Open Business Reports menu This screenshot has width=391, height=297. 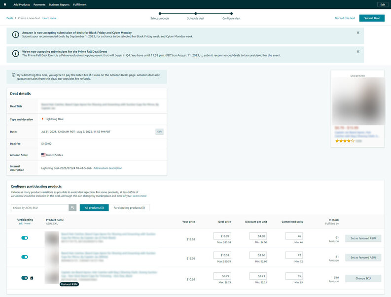[x=59, y=4]
